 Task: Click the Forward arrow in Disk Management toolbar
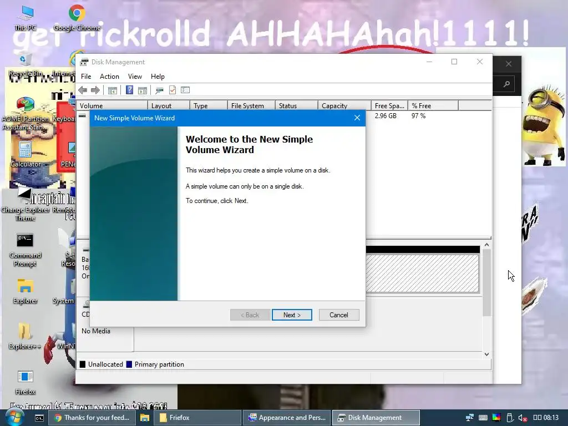95,90
